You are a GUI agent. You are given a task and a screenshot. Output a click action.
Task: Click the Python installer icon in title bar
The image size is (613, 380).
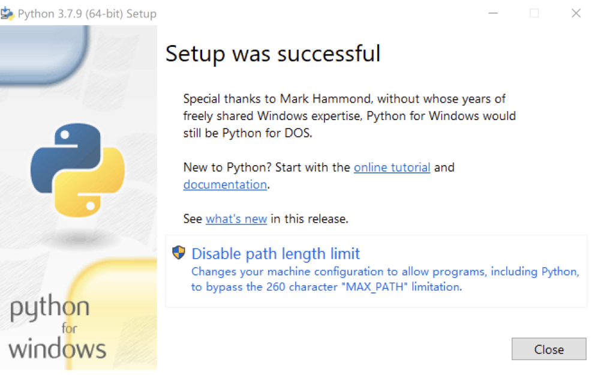[x=7, y=13]
